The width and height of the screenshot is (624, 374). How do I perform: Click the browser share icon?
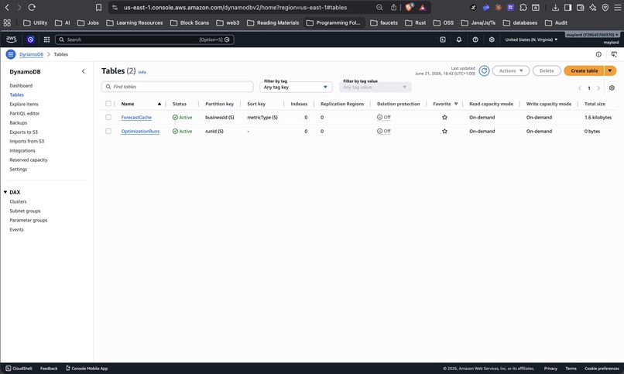tap(393, 7)
